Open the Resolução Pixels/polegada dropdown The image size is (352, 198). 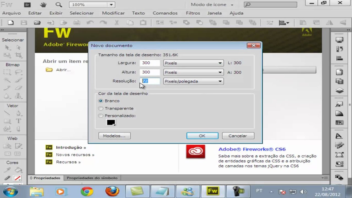(x=193, y=81)
